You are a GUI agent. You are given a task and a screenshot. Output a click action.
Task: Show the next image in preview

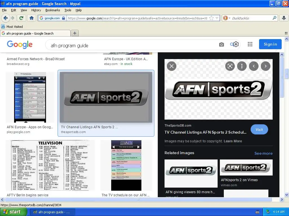tap(265, 66)
